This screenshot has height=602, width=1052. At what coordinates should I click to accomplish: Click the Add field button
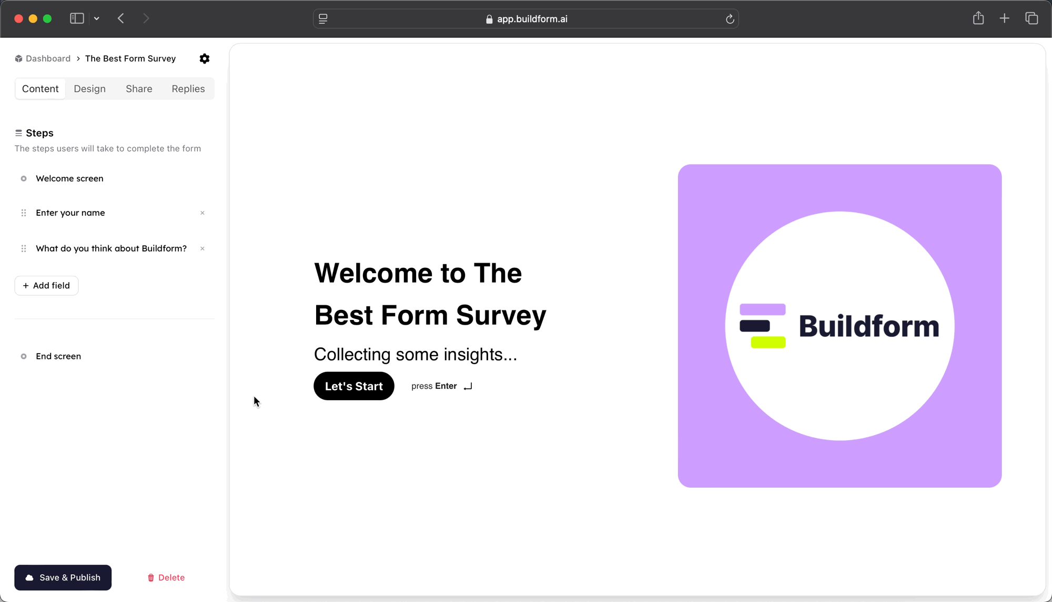[x=46, y=286]
